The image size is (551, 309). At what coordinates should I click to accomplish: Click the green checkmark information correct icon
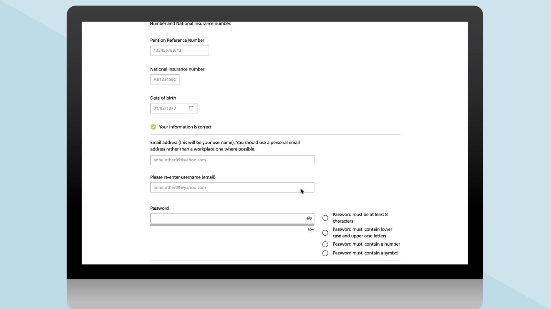153,127
